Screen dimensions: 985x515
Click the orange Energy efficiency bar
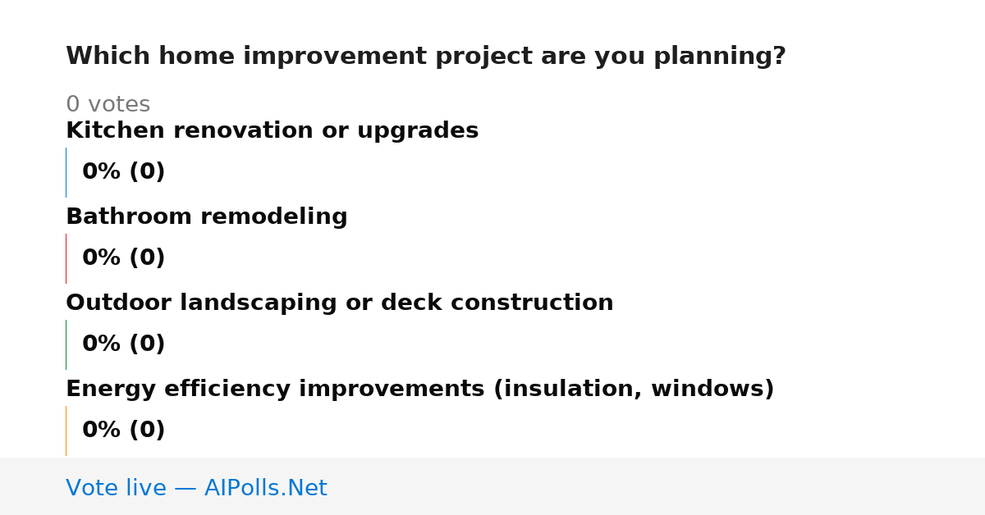pyautogui.click(x=66, y=431)
